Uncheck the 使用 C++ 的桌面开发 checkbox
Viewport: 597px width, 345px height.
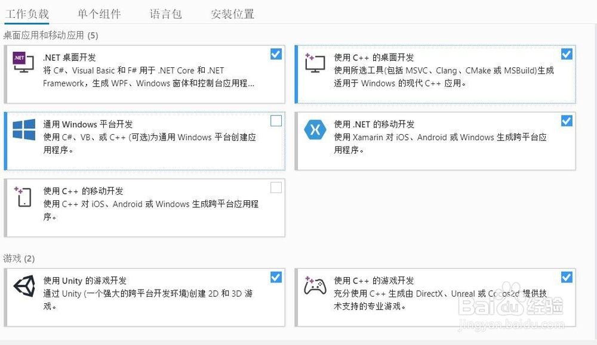click(567, 54)
